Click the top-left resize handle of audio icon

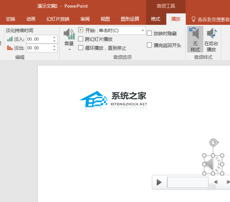point(204,155)
